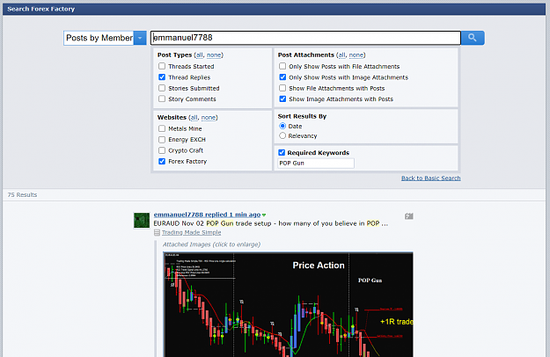Uncheck Only Show Posts with Image Attachments
The width and height of the screenshot is (550, 357).
(282, 77)
